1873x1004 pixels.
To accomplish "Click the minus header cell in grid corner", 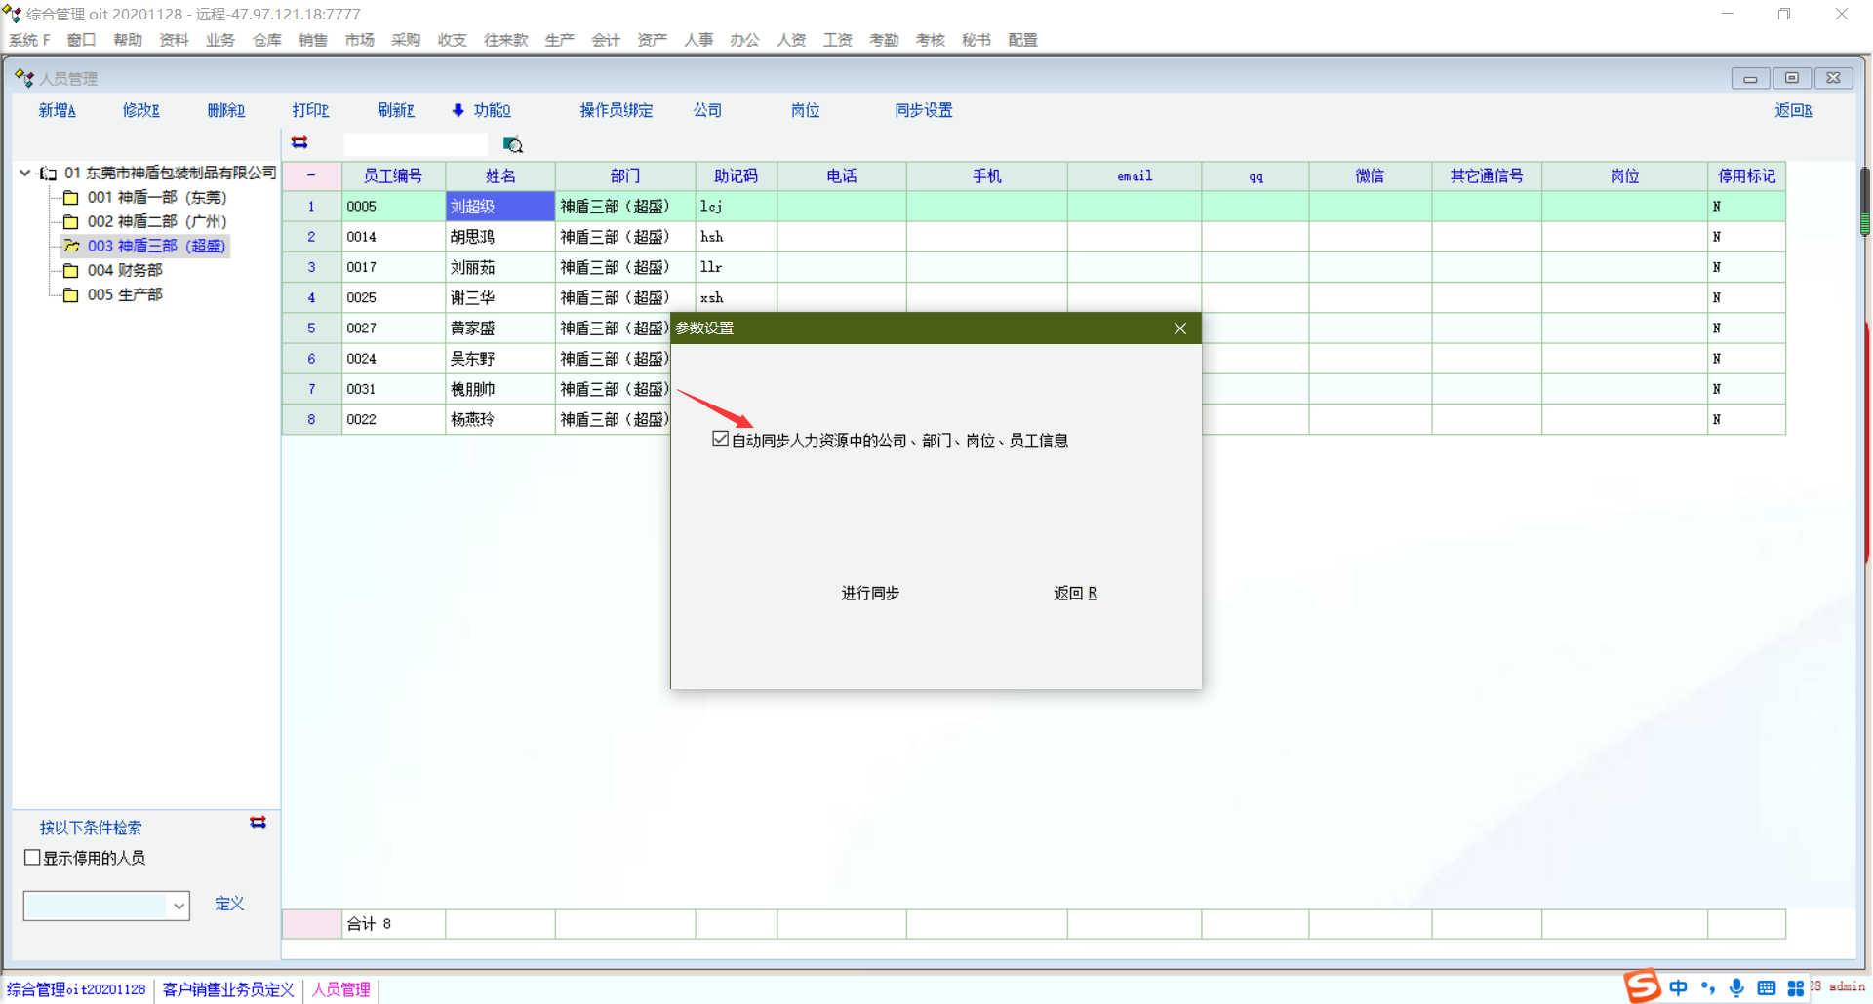I will [x=311, y=176].
